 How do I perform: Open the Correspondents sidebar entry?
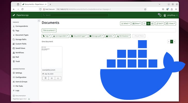(x=20, y=26)
